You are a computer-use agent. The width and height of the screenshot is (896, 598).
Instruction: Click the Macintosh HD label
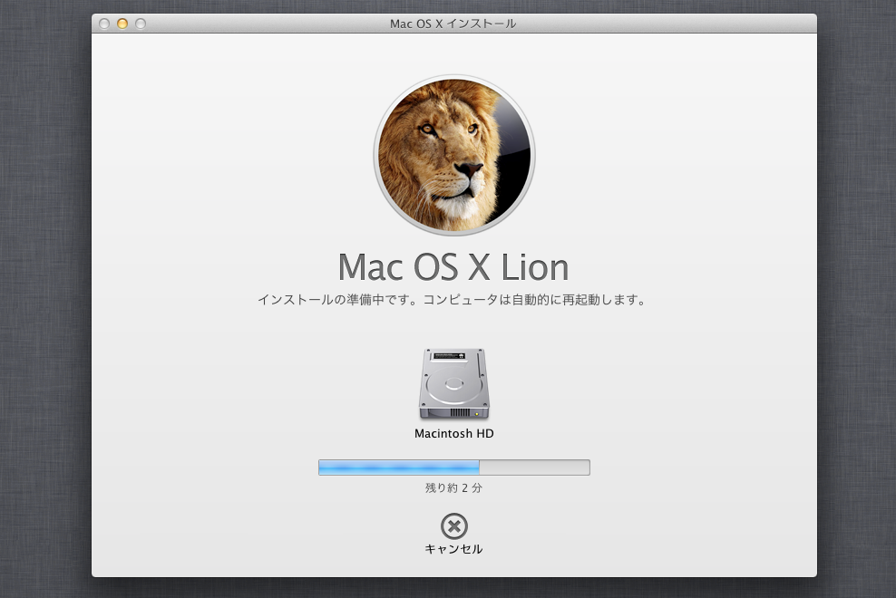[454, 433]
